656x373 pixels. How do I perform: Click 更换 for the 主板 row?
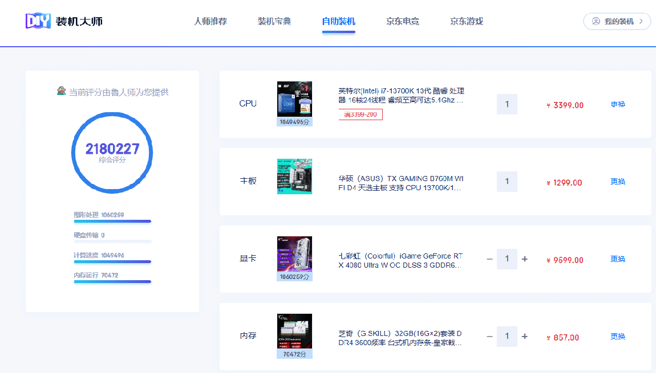click(x=618, y=181)
